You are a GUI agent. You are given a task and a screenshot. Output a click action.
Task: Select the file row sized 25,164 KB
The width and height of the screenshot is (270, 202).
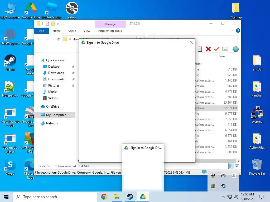click(x=216, y=103)
